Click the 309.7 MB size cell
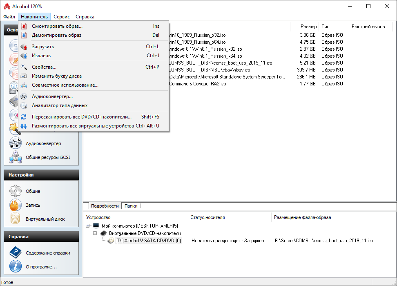The image size is (397, 286). pyautogui.click(x=306, y=70)
